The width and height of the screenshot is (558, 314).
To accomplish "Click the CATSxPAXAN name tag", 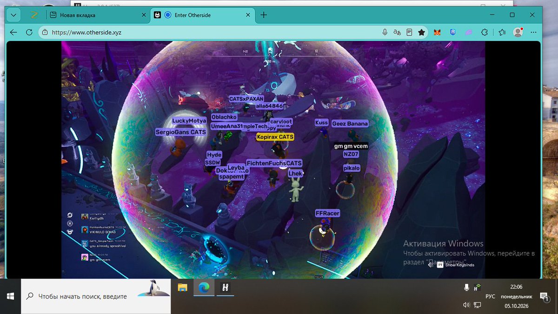I will (246, 99).
